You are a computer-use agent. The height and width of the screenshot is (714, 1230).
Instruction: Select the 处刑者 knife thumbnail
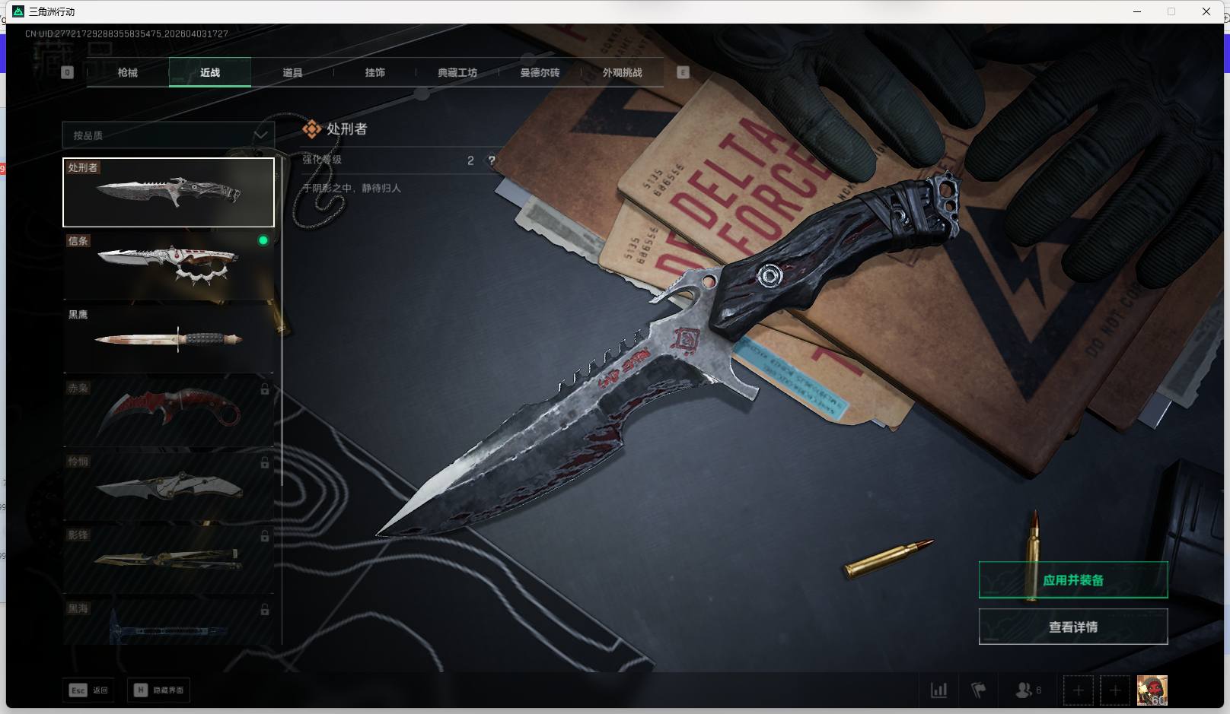tap(168, 192)
